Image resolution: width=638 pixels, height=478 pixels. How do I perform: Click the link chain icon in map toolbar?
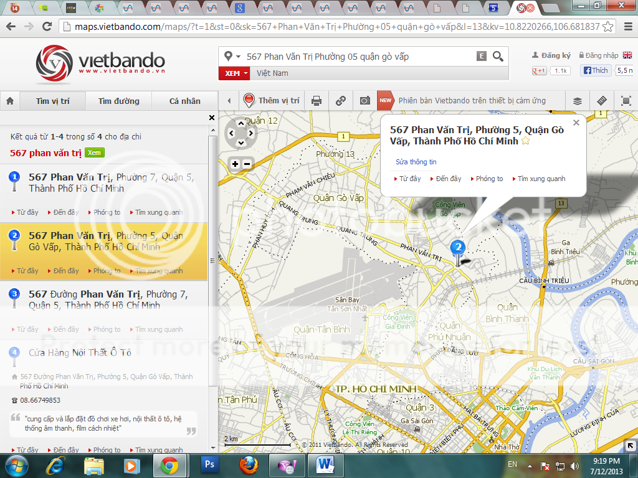click(x=341, y=101)
